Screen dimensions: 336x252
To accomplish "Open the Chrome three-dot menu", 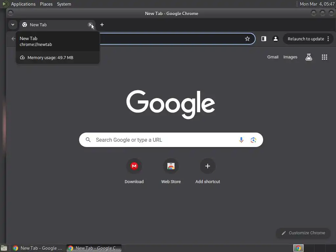I will (x=328, y=39).
